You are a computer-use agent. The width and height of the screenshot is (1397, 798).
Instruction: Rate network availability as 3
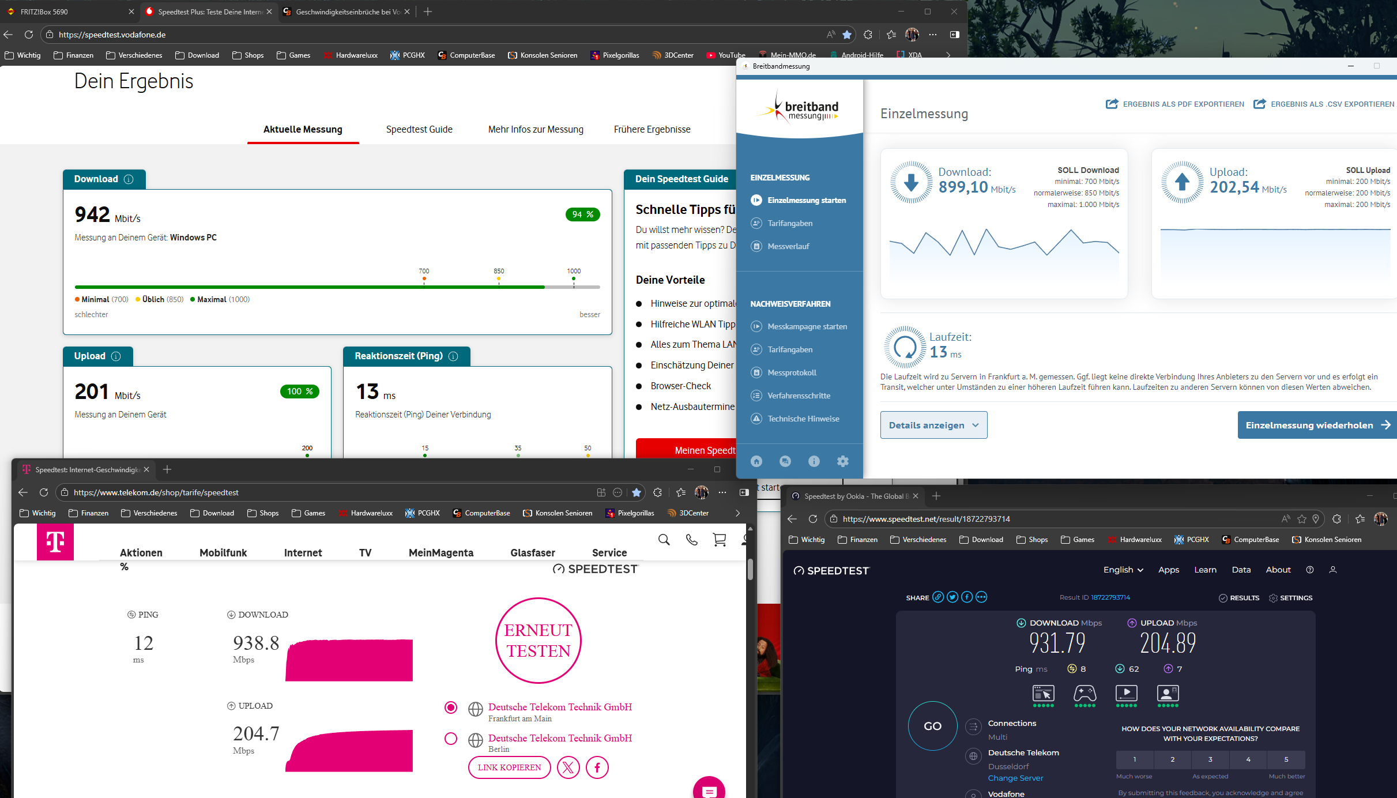click(x=1210, y=759)
